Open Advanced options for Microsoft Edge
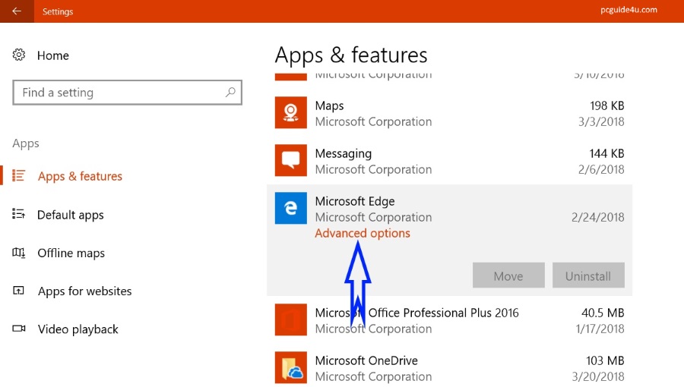The height and width of the screenshot is (387, 684). pyautogui.click(x=363, y=234)
